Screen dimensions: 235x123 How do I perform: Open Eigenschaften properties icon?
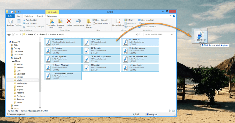[118, 22]
